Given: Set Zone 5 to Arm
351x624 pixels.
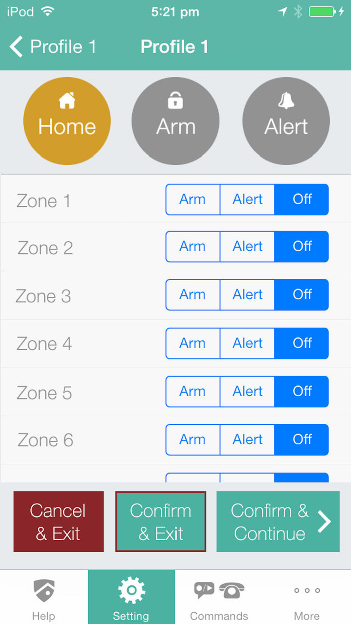Looking at the screenshot, I should (193, 391).
